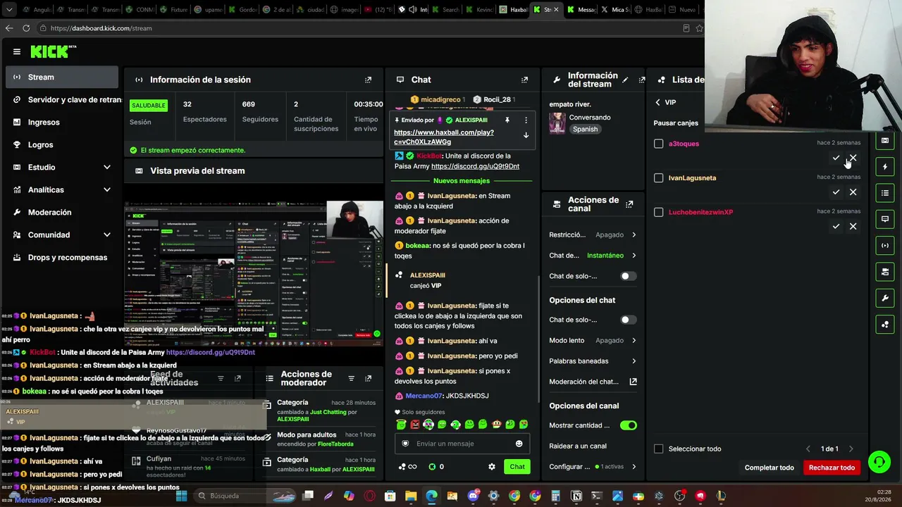Check the LuchobenitezwinXP redemption checkbox
This screenshot has width=902, height=507.
(x=659, y=213)
